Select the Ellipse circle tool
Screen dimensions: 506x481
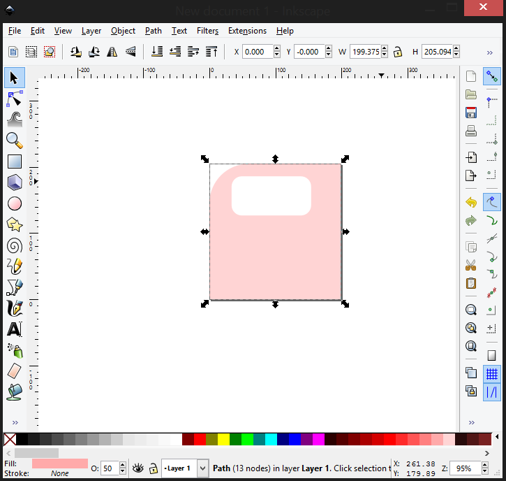click(15, 203)
